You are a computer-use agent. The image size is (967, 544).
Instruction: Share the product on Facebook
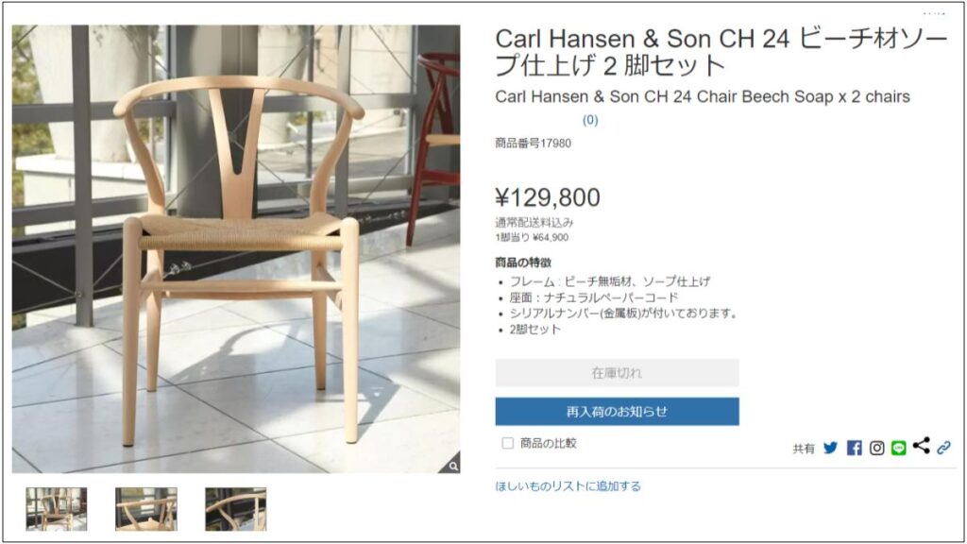pos(854,448)
